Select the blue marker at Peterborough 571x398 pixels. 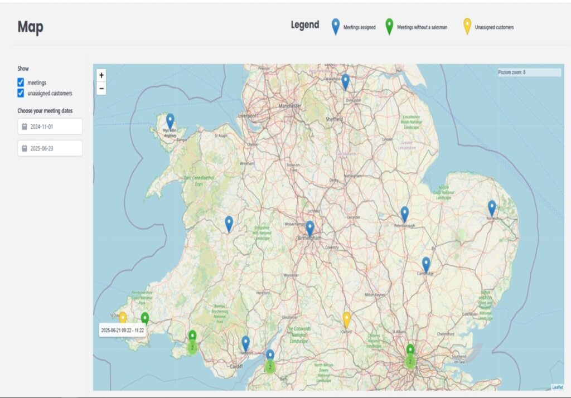(x=405, y=213)
